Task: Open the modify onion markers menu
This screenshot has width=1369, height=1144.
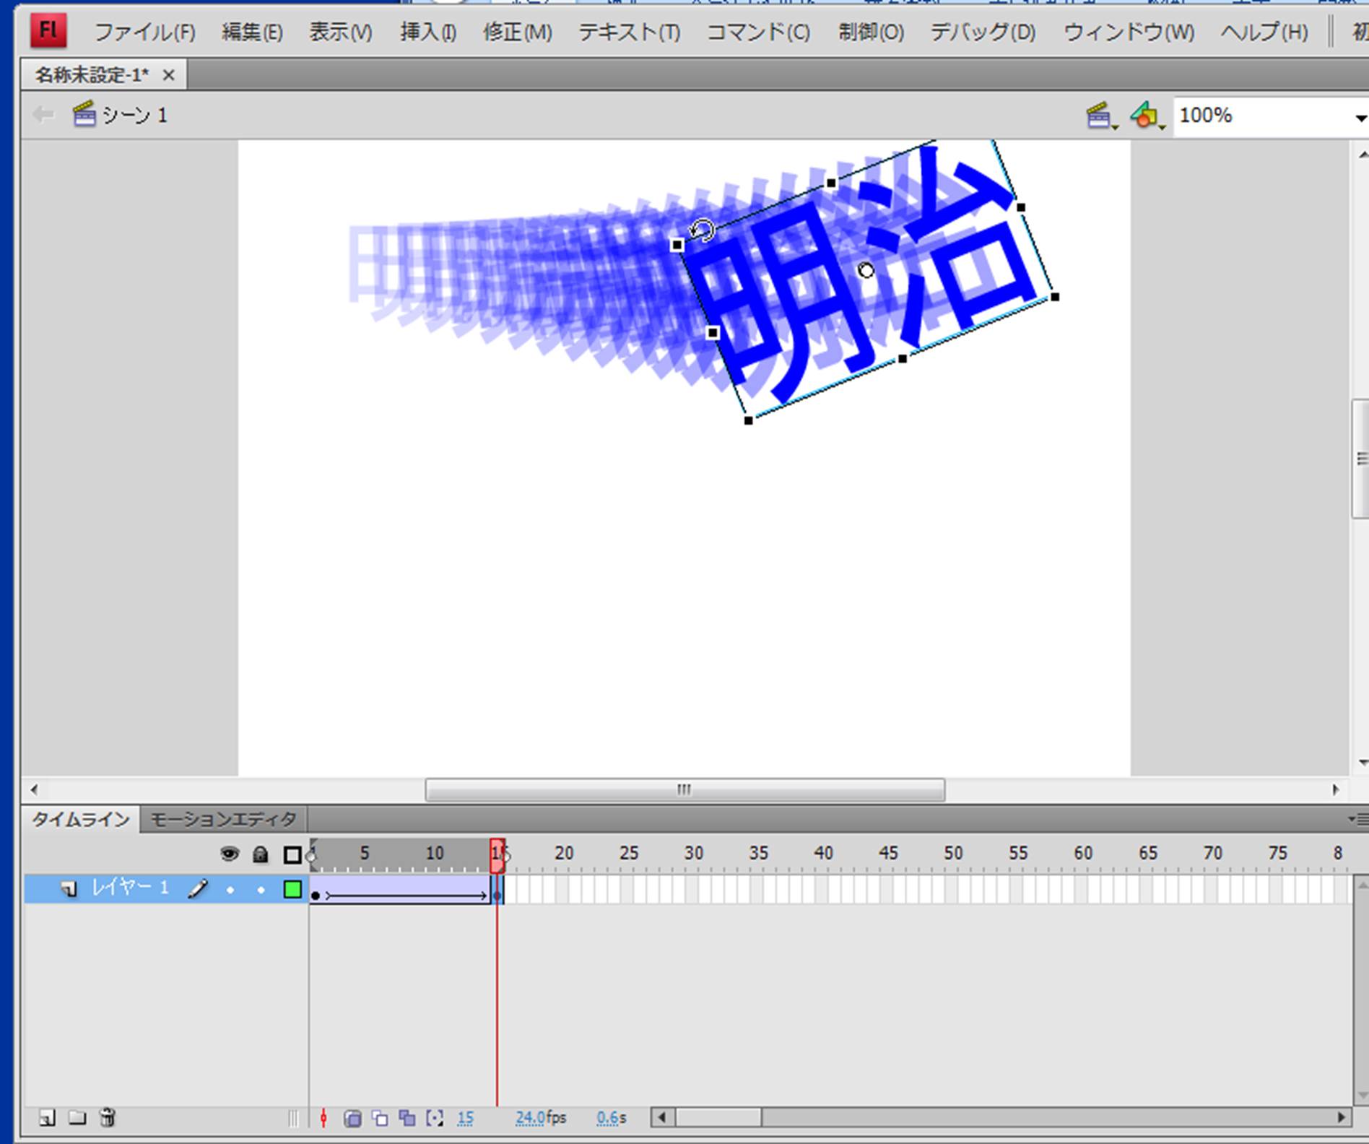Action: pyautogui.click(x=435, y=1119)
